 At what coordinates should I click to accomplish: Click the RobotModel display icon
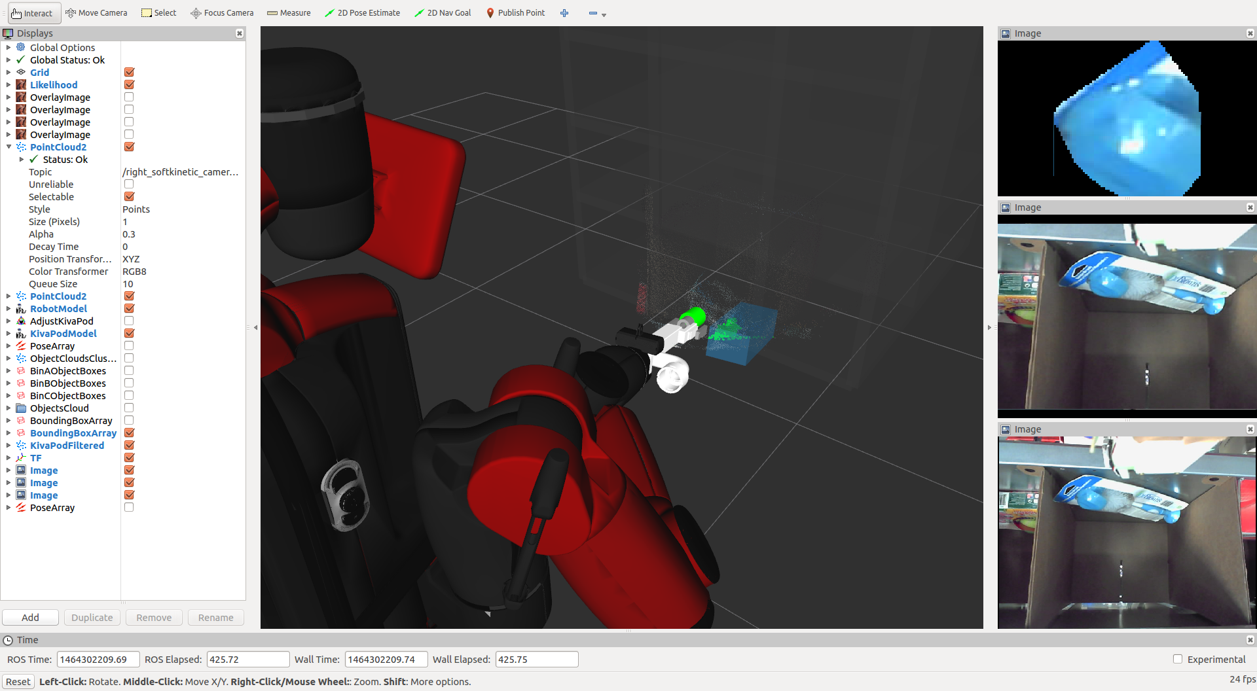click(x=21, y=308)
